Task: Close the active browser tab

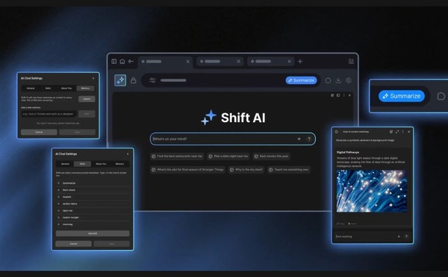Action: point(187,62)
